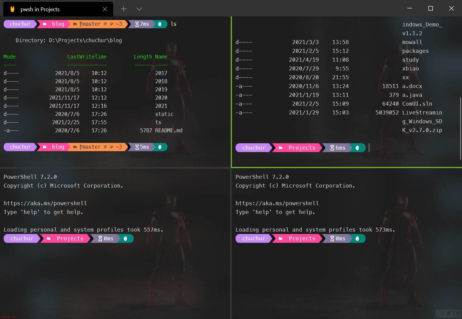Click the folder icon in the lower-right pane prompt

pos(280,239)
